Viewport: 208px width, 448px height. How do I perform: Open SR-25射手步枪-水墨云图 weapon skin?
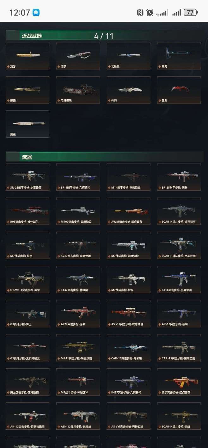pyautogui.click(x=28, y=177)
